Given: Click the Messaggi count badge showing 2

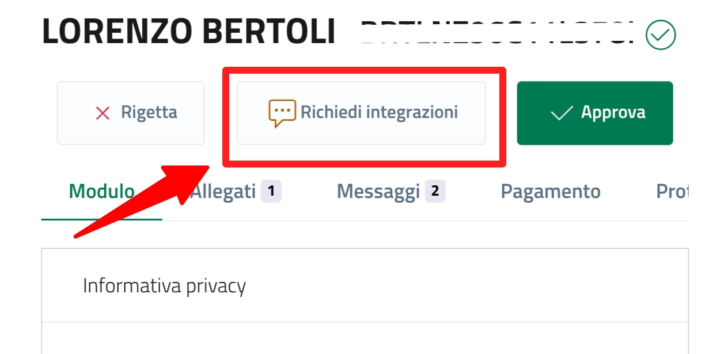Looking at the screenshot, I should [435, 191].
